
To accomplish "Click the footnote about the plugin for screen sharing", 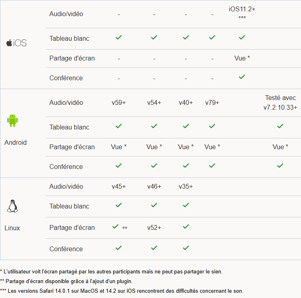I will (x=66, y=281).
